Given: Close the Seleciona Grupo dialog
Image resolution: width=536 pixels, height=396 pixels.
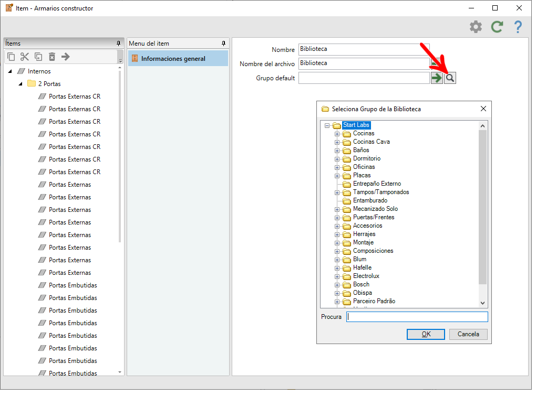Looking at the screenshot, I should click(x=483, y=109).
